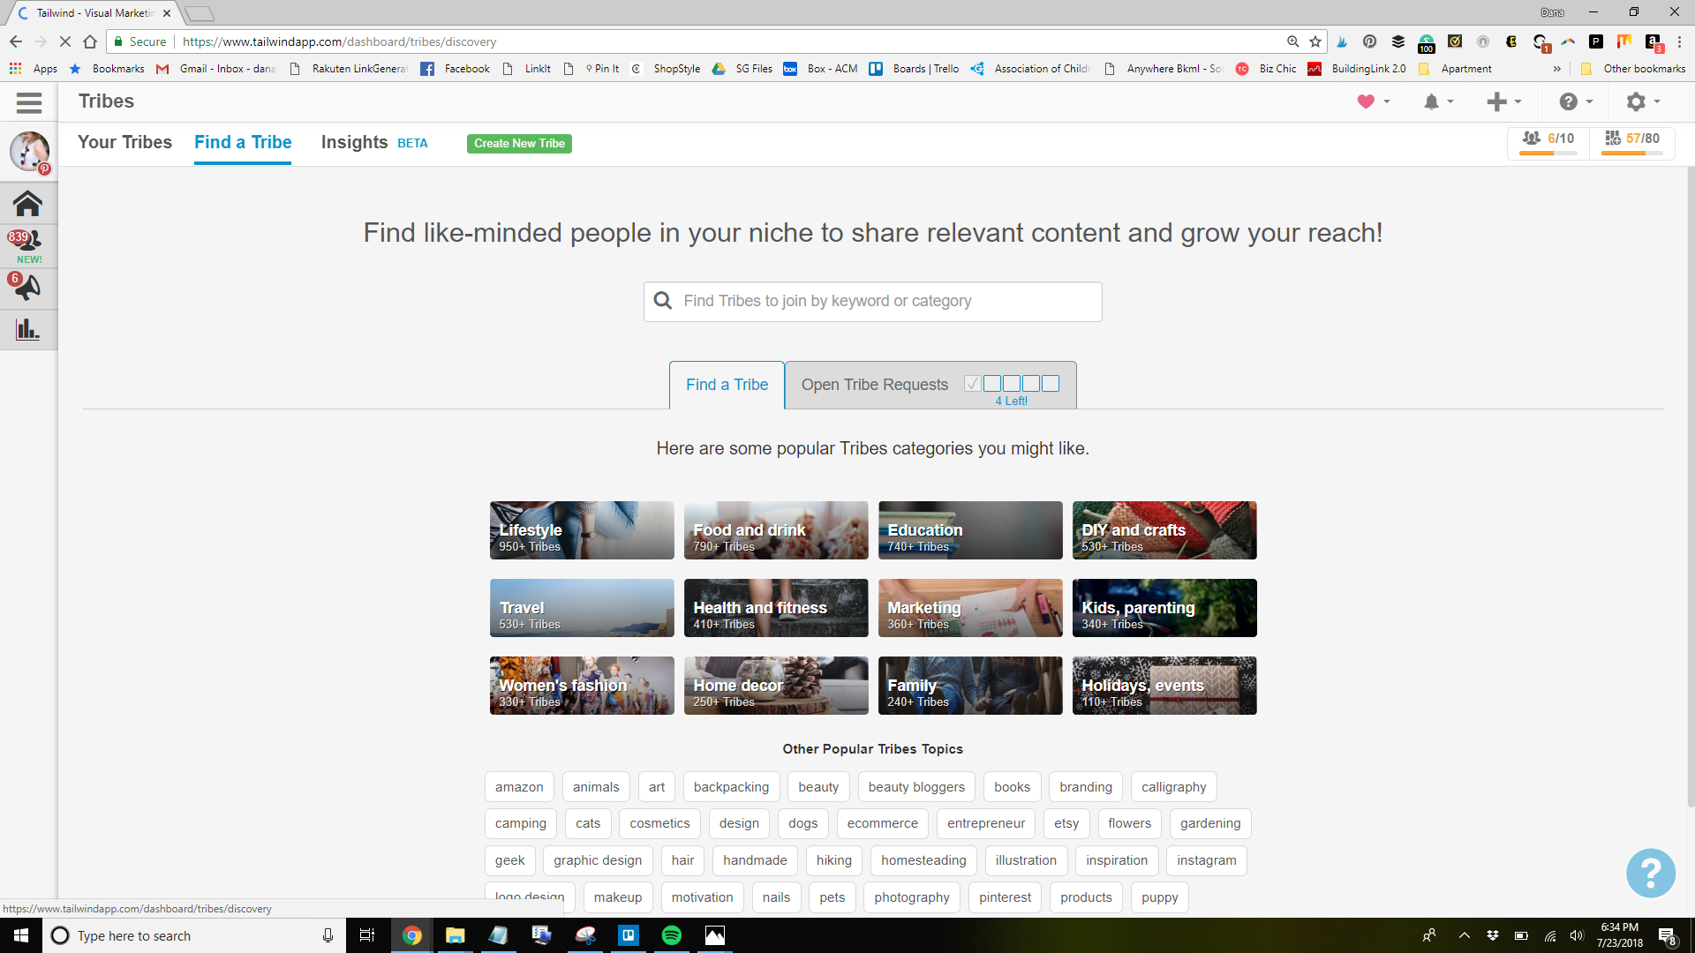
Task: Open the bar chart insights icon
Action: tap(27, 329)
